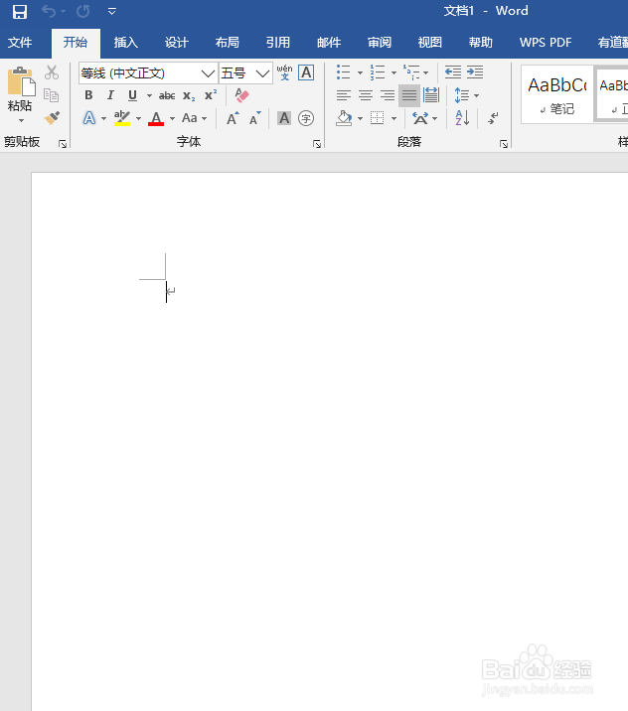
Task: Open the 审阅 (Review) tab
Action: point(380,43)
